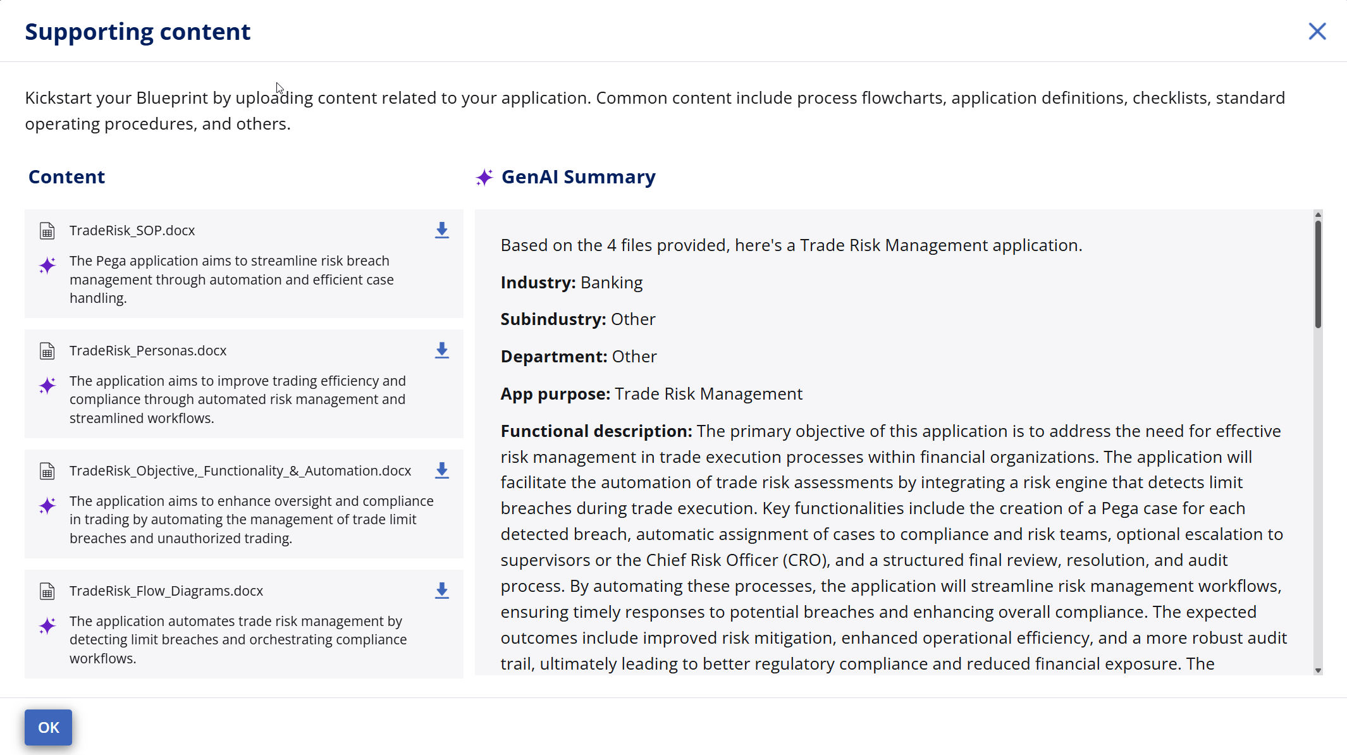Click the Functional description text in summary
1347x755 pixels.
596,431
